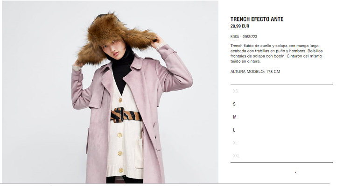Select size S
350x186 pixels.
[234, 104]
